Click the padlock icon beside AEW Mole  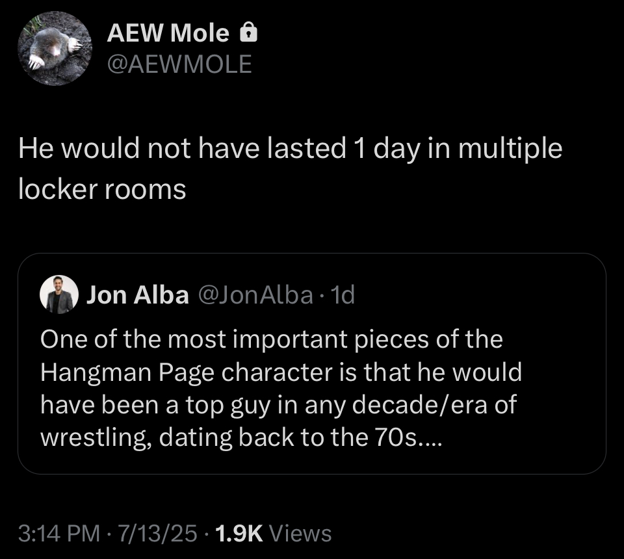pos(249,33)
